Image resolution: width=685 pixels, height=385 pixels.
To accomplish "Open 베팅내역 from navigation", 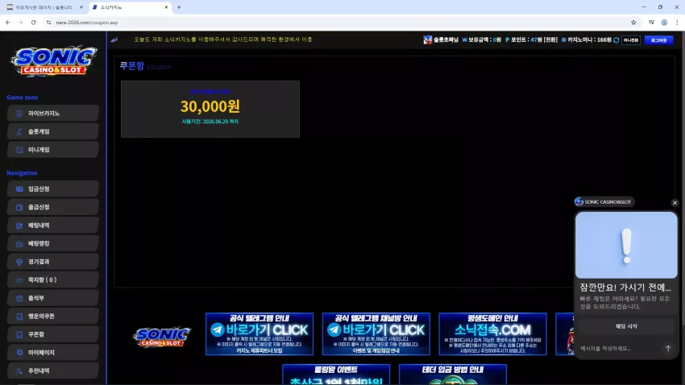I will coord(53,226).
